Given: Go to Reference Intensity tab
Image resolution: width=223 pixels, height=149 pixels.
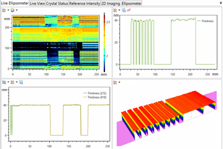Looking at the screenshot, I should coord(85,3).
